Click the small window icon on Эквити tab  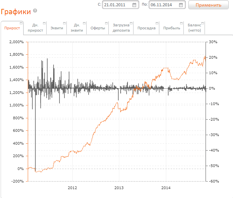tap(64, 23)
